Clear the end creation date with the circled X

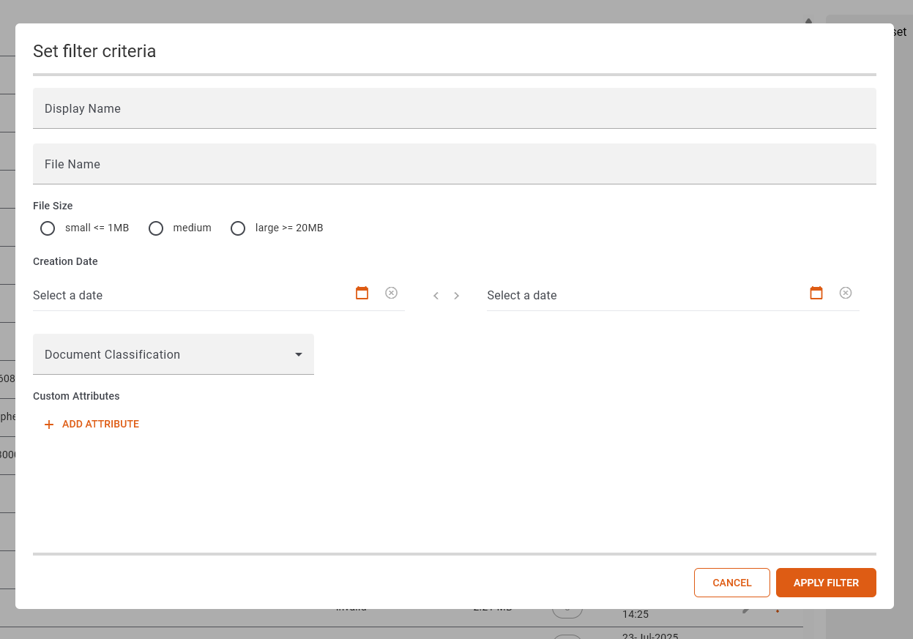[x=846, y=293]
